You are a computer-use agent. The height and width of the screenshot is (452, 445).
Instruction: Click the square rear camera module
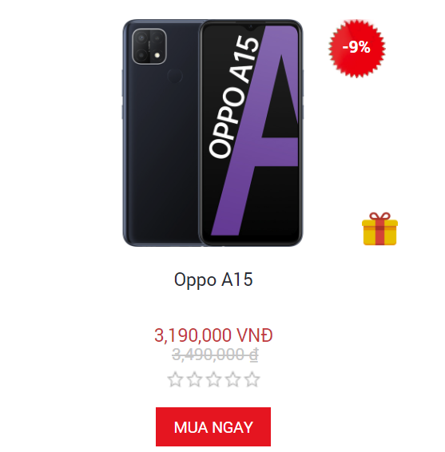pyautogui.click(x=149, y=46)
